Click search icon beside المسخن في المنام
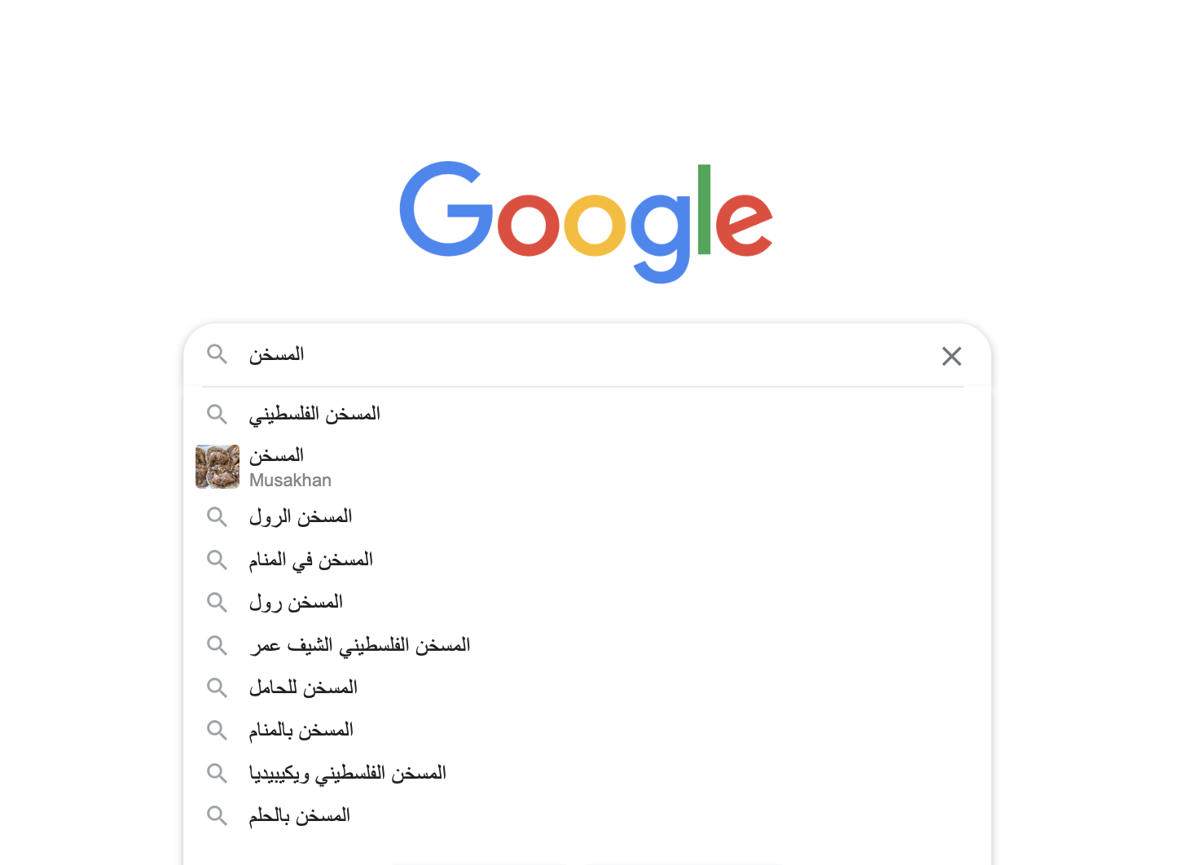The image size is (1178, 865). pyautogui.click(x=217, y=560)
